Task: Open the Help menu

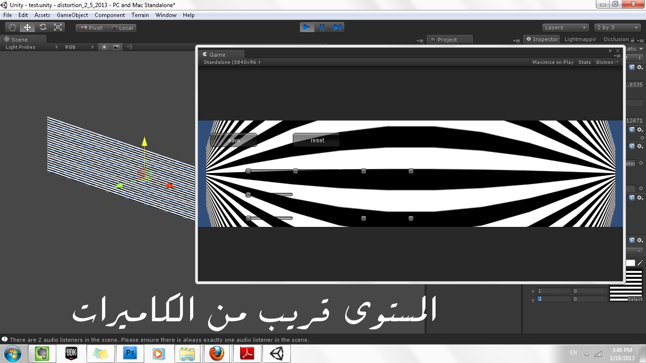Action: point(189,15)
